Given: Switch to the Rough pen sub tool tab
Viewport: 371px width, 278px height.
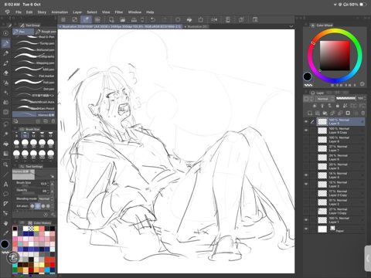Looking at the screenshot, I should 46,32.
